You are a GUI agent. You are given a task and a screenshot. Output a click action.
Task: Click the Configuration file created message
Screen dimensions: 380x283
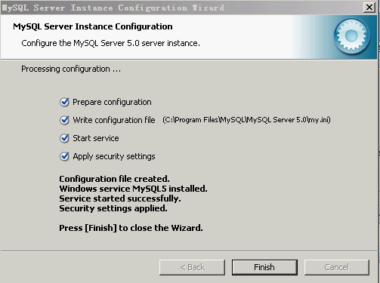point(114,179)
